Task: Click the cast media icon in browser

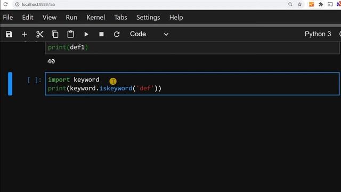Action: point(330,4)
